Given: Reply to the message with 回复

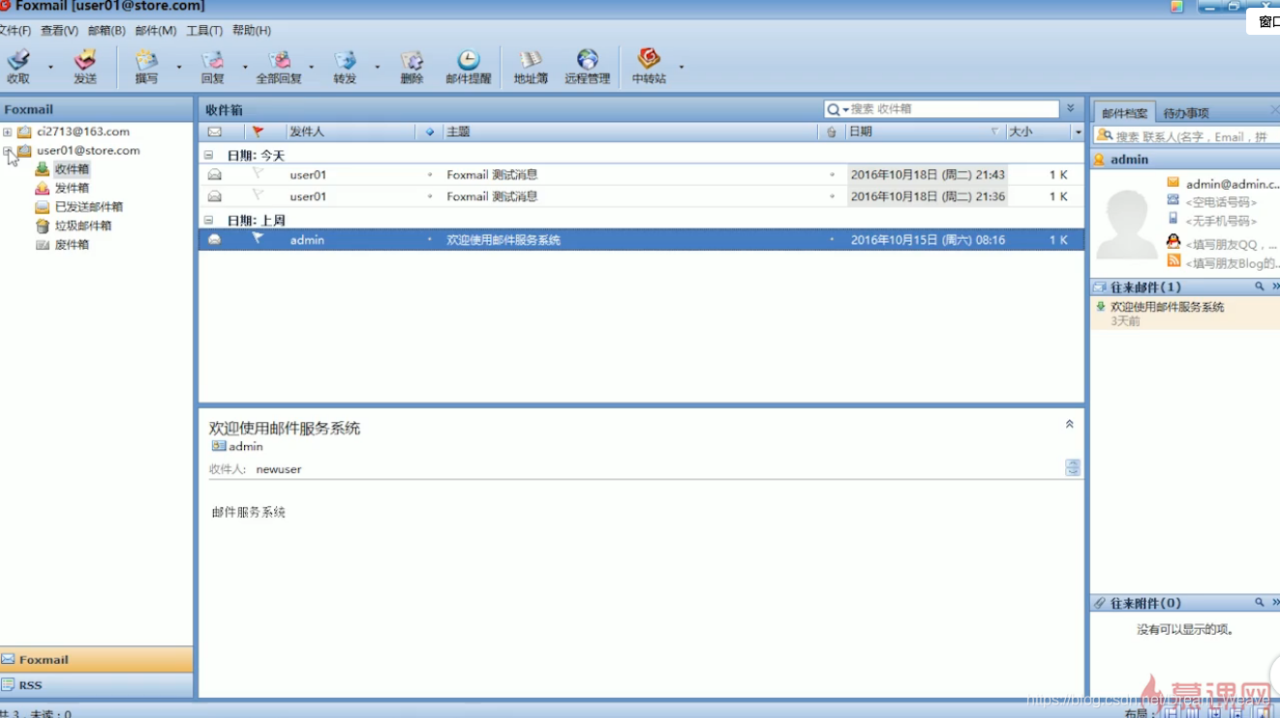Looking at the screenshot, I should point(212,66).
